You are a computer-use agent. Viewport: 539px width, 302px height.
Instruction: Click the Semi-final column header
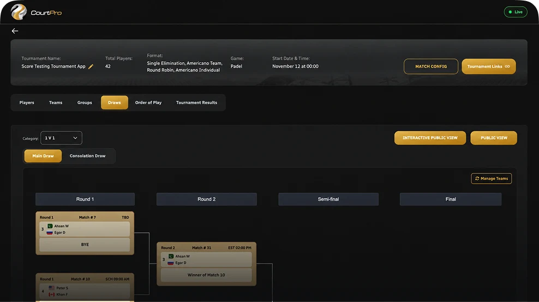pyautogui.click(x=328, y=200)
